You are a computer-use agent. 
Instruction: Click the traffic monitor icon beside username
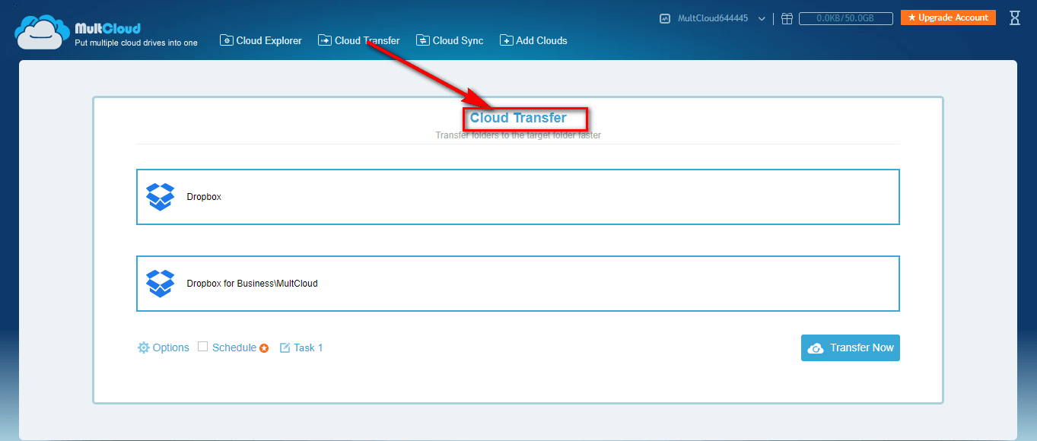click(665, 18)
